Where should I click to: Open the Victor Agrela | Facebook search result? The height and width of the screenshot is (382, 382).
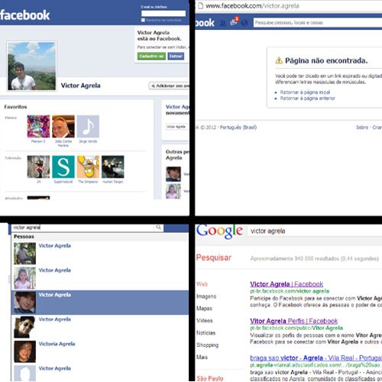click(286, 284)
